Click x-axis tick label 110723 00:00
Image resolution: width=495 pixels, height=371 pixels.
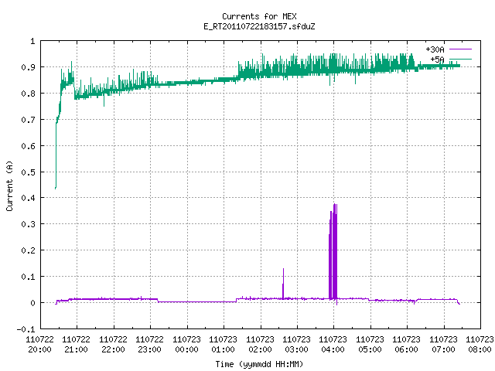click(x=187, y=345)
